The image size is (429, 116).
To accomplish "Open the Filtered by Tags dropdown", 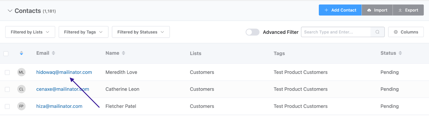I will tap(83, 32).
